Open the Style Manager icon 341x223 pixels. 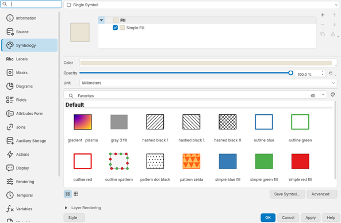click(333, 95)
